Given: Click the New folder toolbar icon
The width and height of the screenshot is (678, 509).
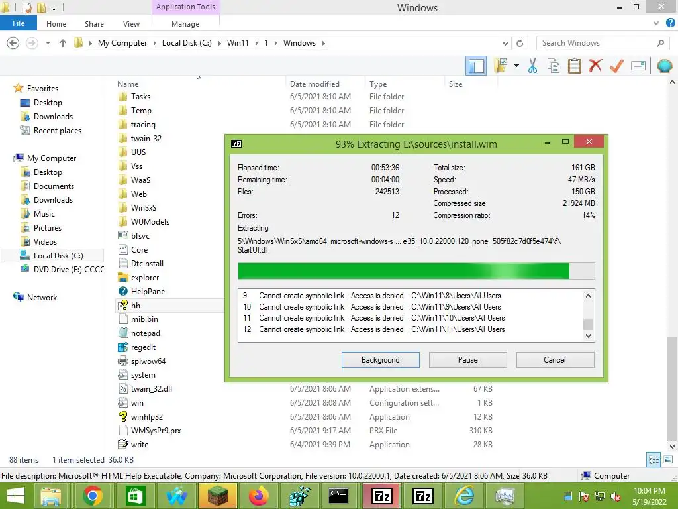Looking at the screenshot, I should point(502,66).
